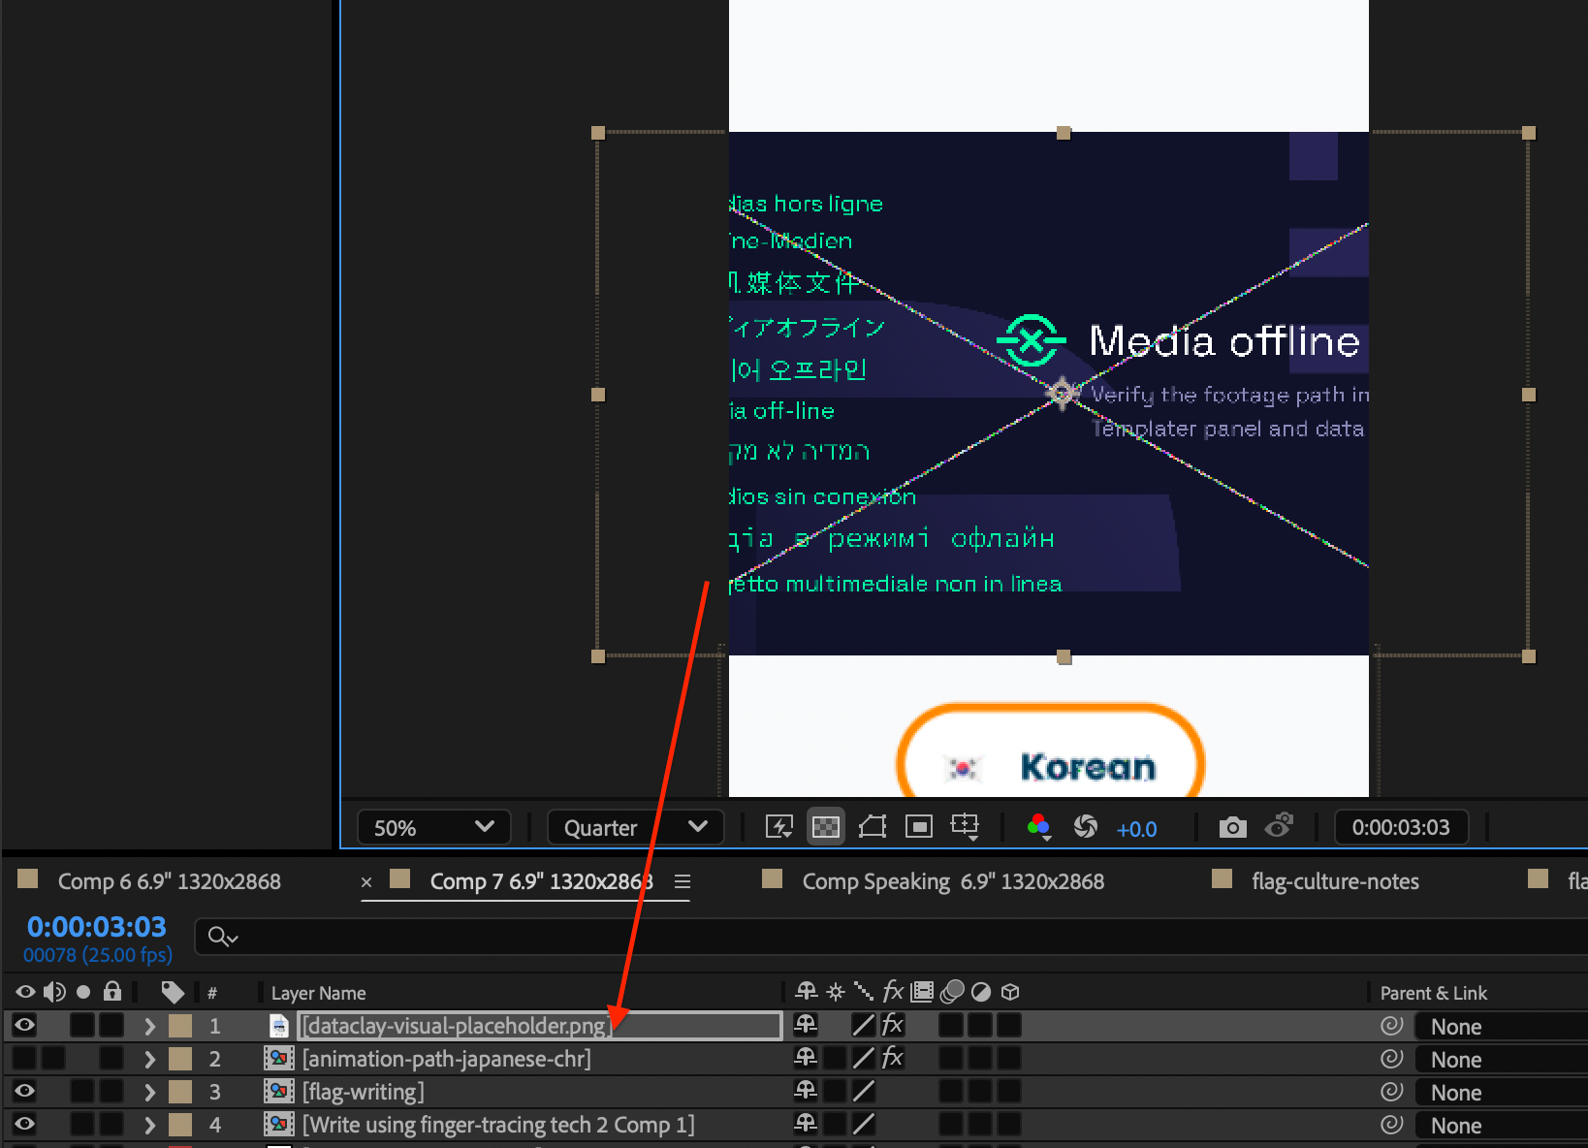1588x1148 pixels.
Task: Click the Effect fx column header icon
Action: 893,991
